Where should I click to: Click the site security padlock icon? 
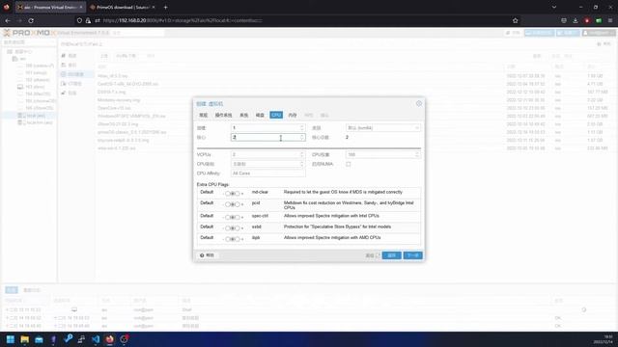(88, 20)
